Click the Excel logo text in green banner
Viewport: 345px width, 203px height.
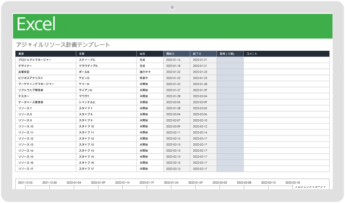click(36, 24)
